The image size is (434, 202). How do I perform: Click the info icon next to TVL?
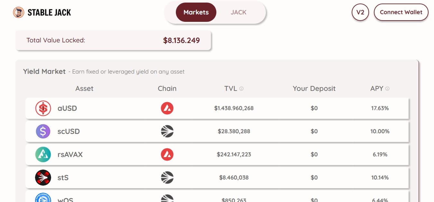(241, 89)
